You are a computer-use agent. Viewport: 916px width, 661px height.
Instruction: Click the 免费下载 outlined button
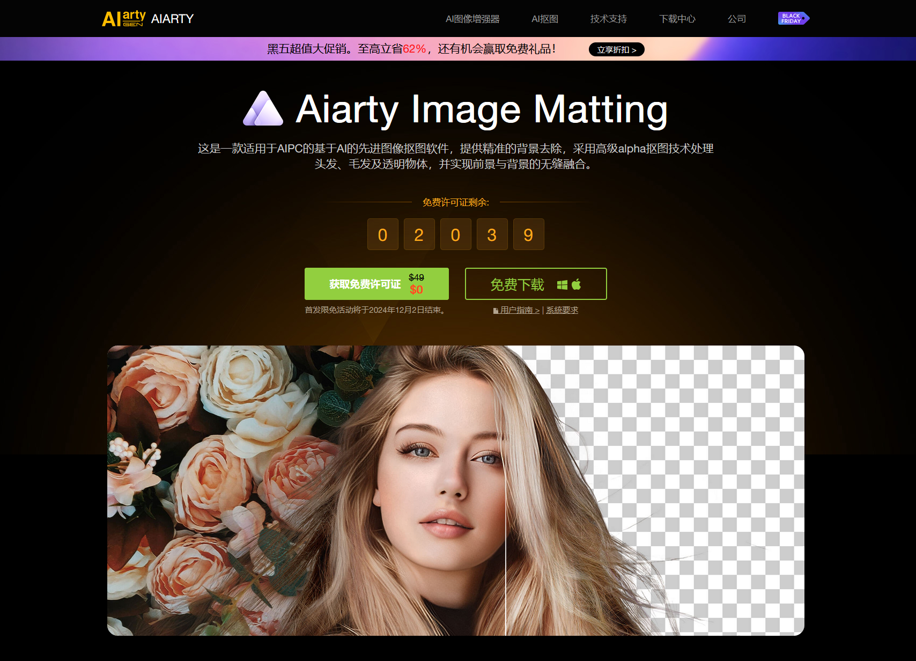(x=536, y=284)
